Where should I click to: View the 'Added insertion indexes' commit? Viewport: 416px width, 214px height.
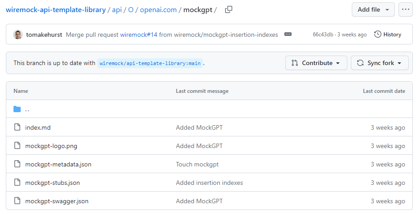(x=209, y=183)
